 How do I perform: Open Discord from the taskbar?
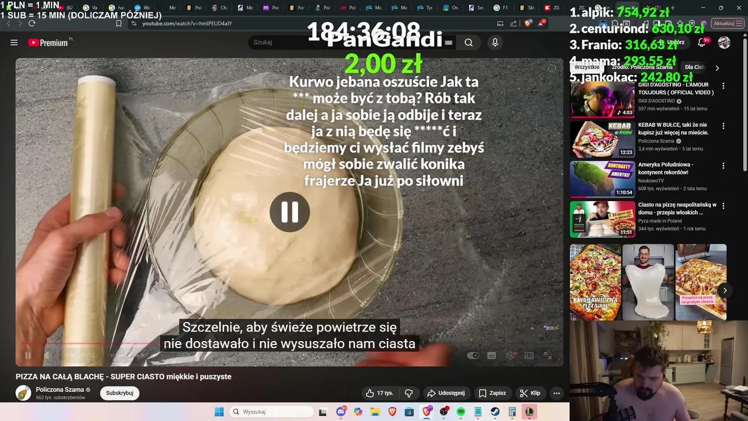pyautogui.click(x=341, y=412)
